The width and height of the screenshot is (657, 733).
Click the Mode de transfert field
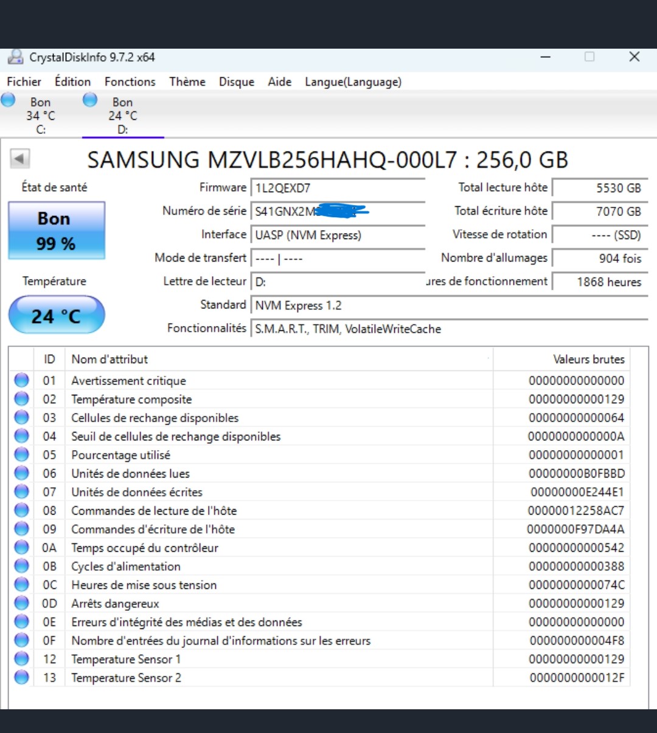pos(338,259)
